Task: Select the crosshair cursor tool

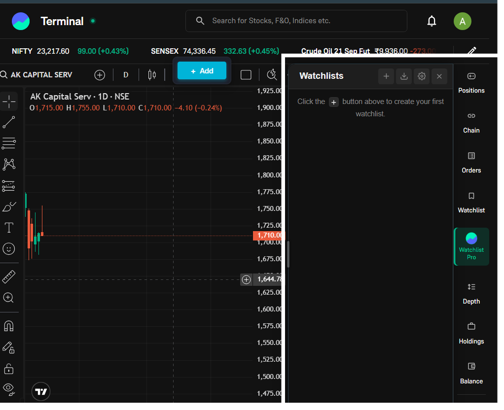Action: (x=9, y=102)
